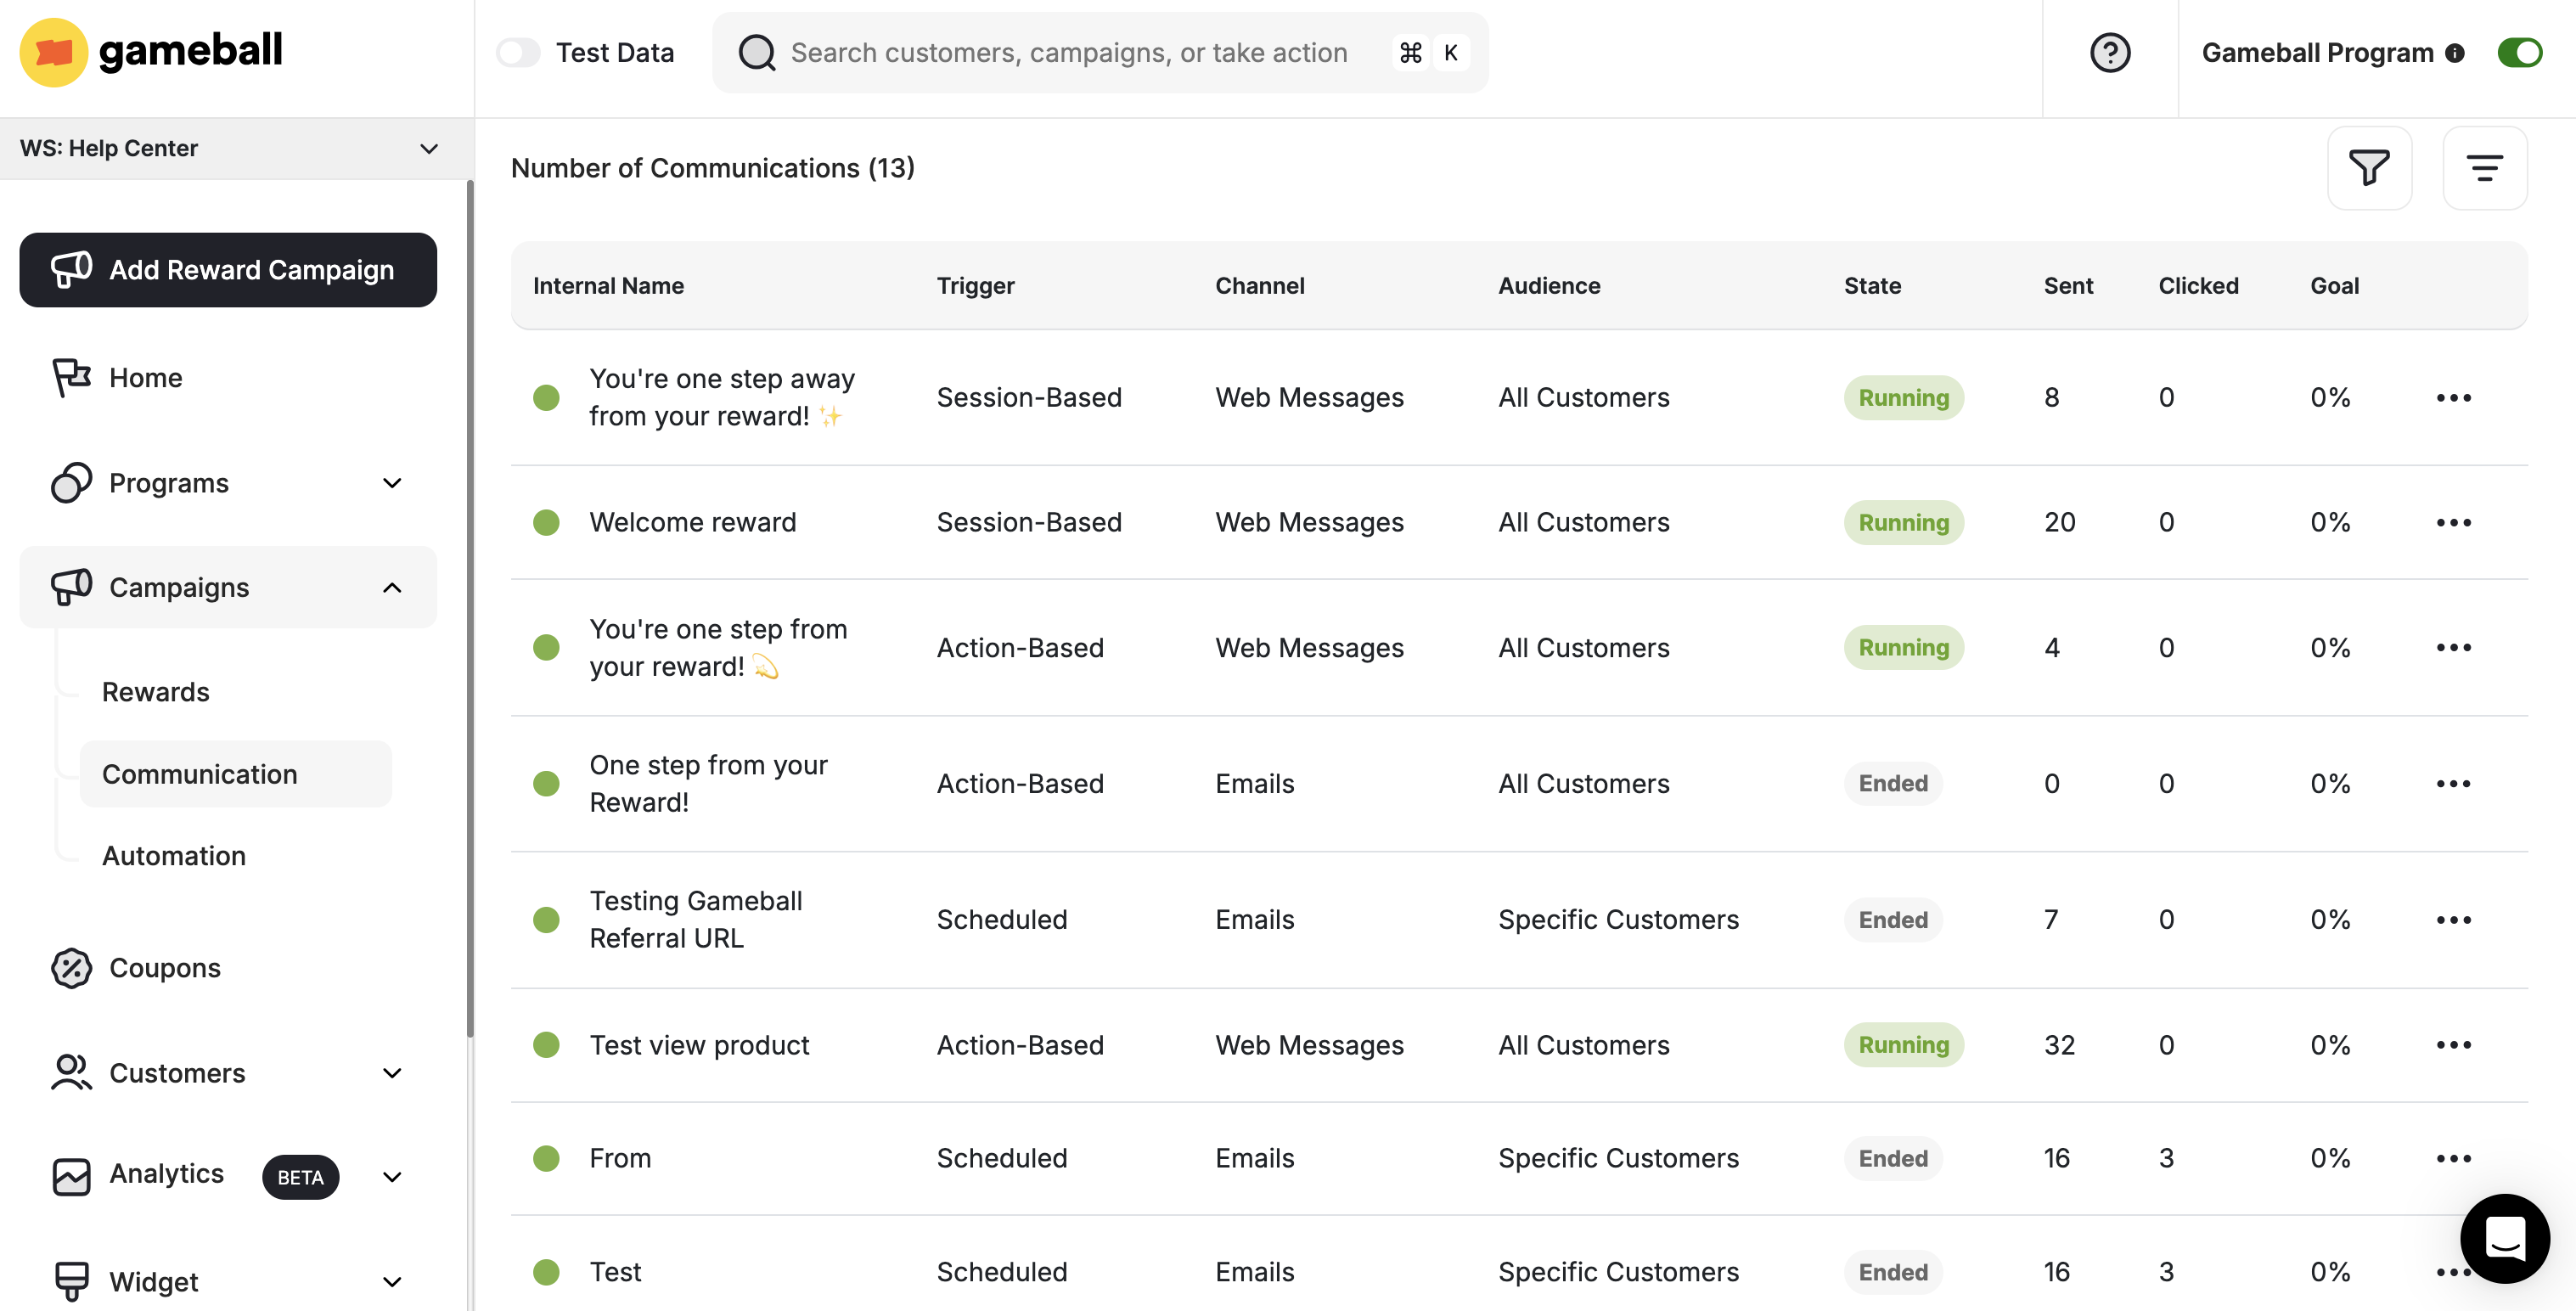
Task: Click the sort icon next to the filter
Action: point(2485,168)
